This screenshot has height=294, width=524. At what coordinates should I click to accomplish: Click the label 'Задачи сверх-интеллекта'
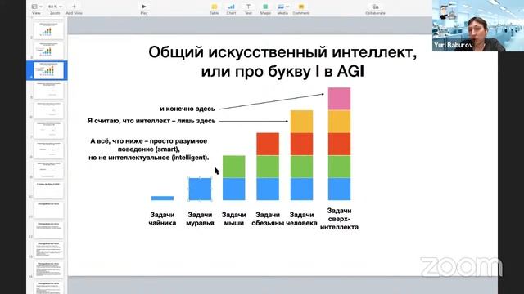pyautogui.click(x=339, y=219)
